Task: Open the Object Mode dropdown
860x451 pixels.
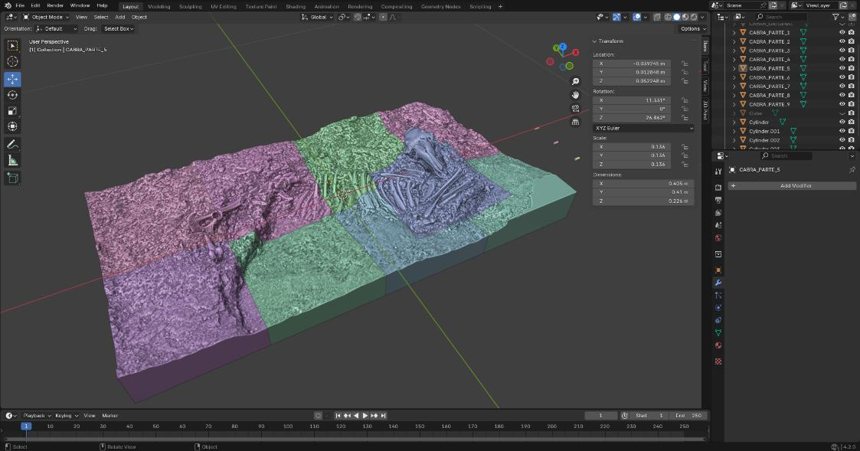Action: [x=46, y=17]
